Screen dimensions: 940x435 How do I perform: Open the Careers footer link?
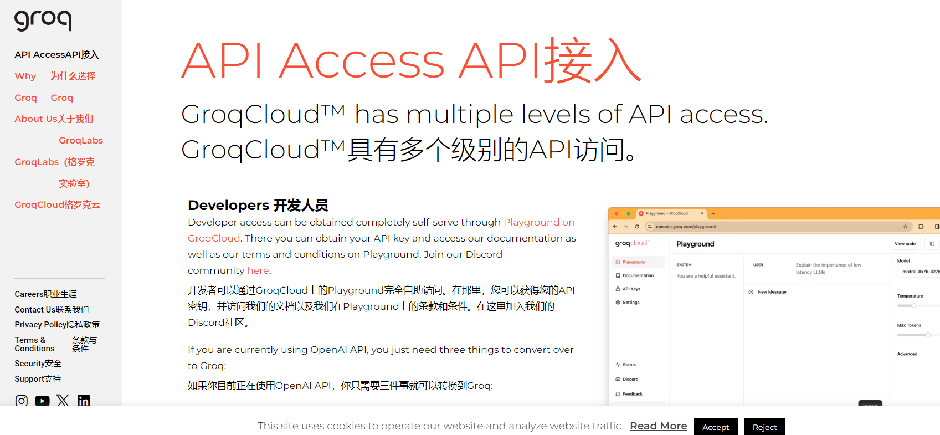pyautogui.click(x=45, y=294)
